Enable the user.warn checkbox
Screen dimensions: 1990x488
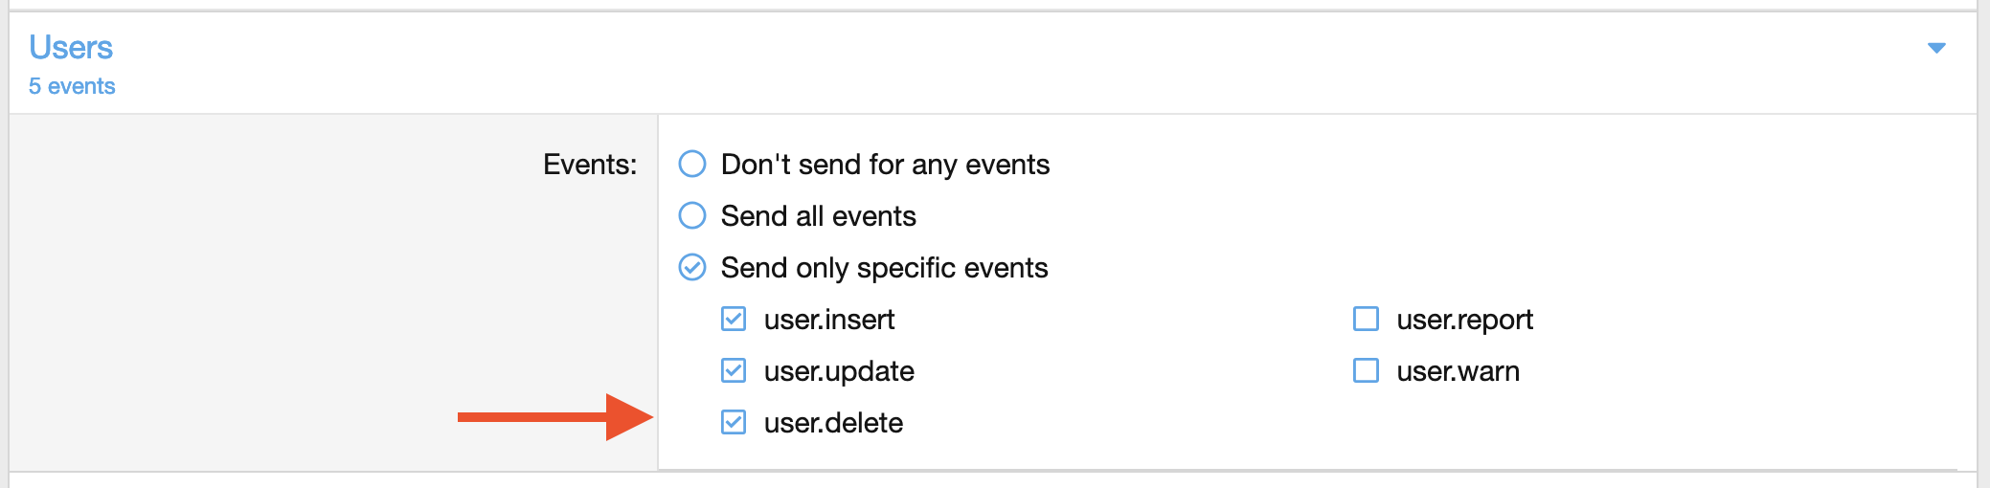pyautogui.click(x=1367, y=370)
